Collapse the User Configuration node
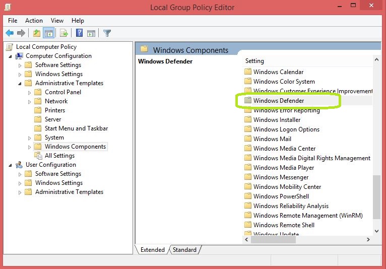This screenshot has height=269, width=386. click(10, 165)
